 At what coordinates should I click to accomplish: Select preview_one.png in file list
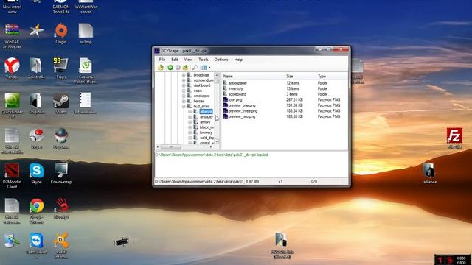(x=242, y=105)
